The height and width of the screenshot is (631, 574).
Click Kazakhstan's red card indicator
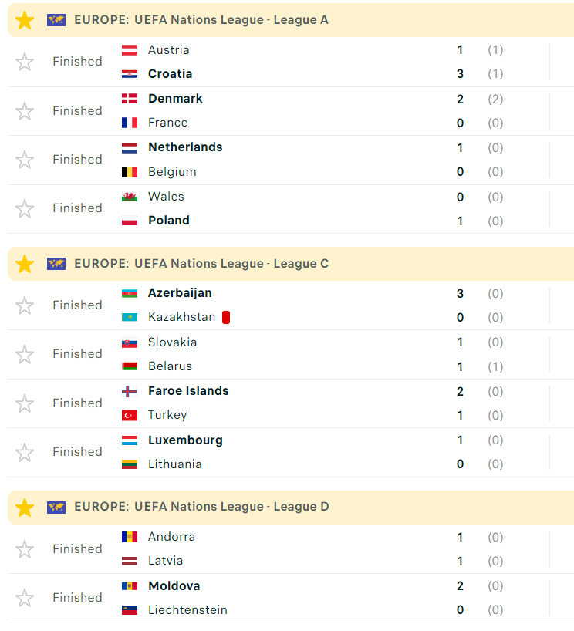[x=226, y=317]
